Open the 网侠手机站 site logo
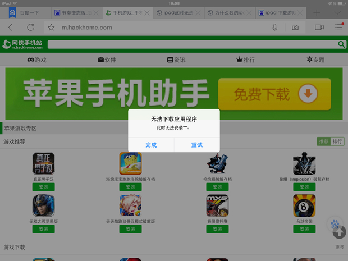 point(22,44)
